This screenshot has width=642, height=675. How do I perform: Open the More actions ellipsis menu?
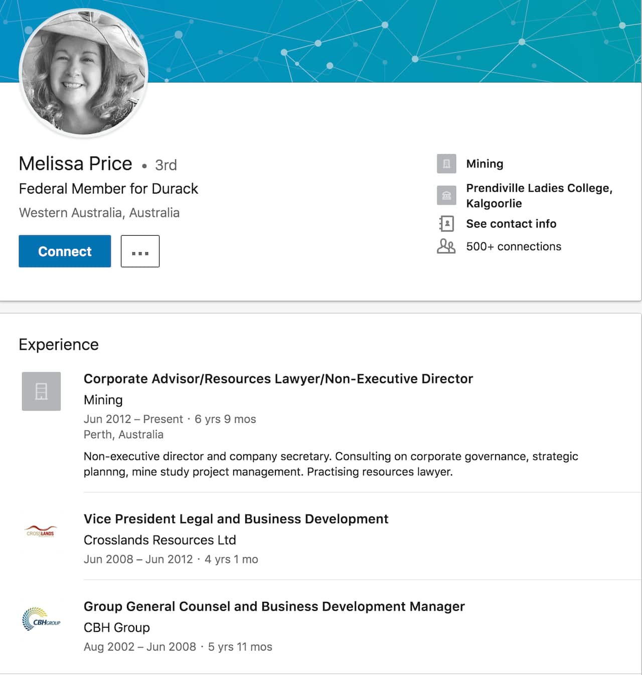140,251
